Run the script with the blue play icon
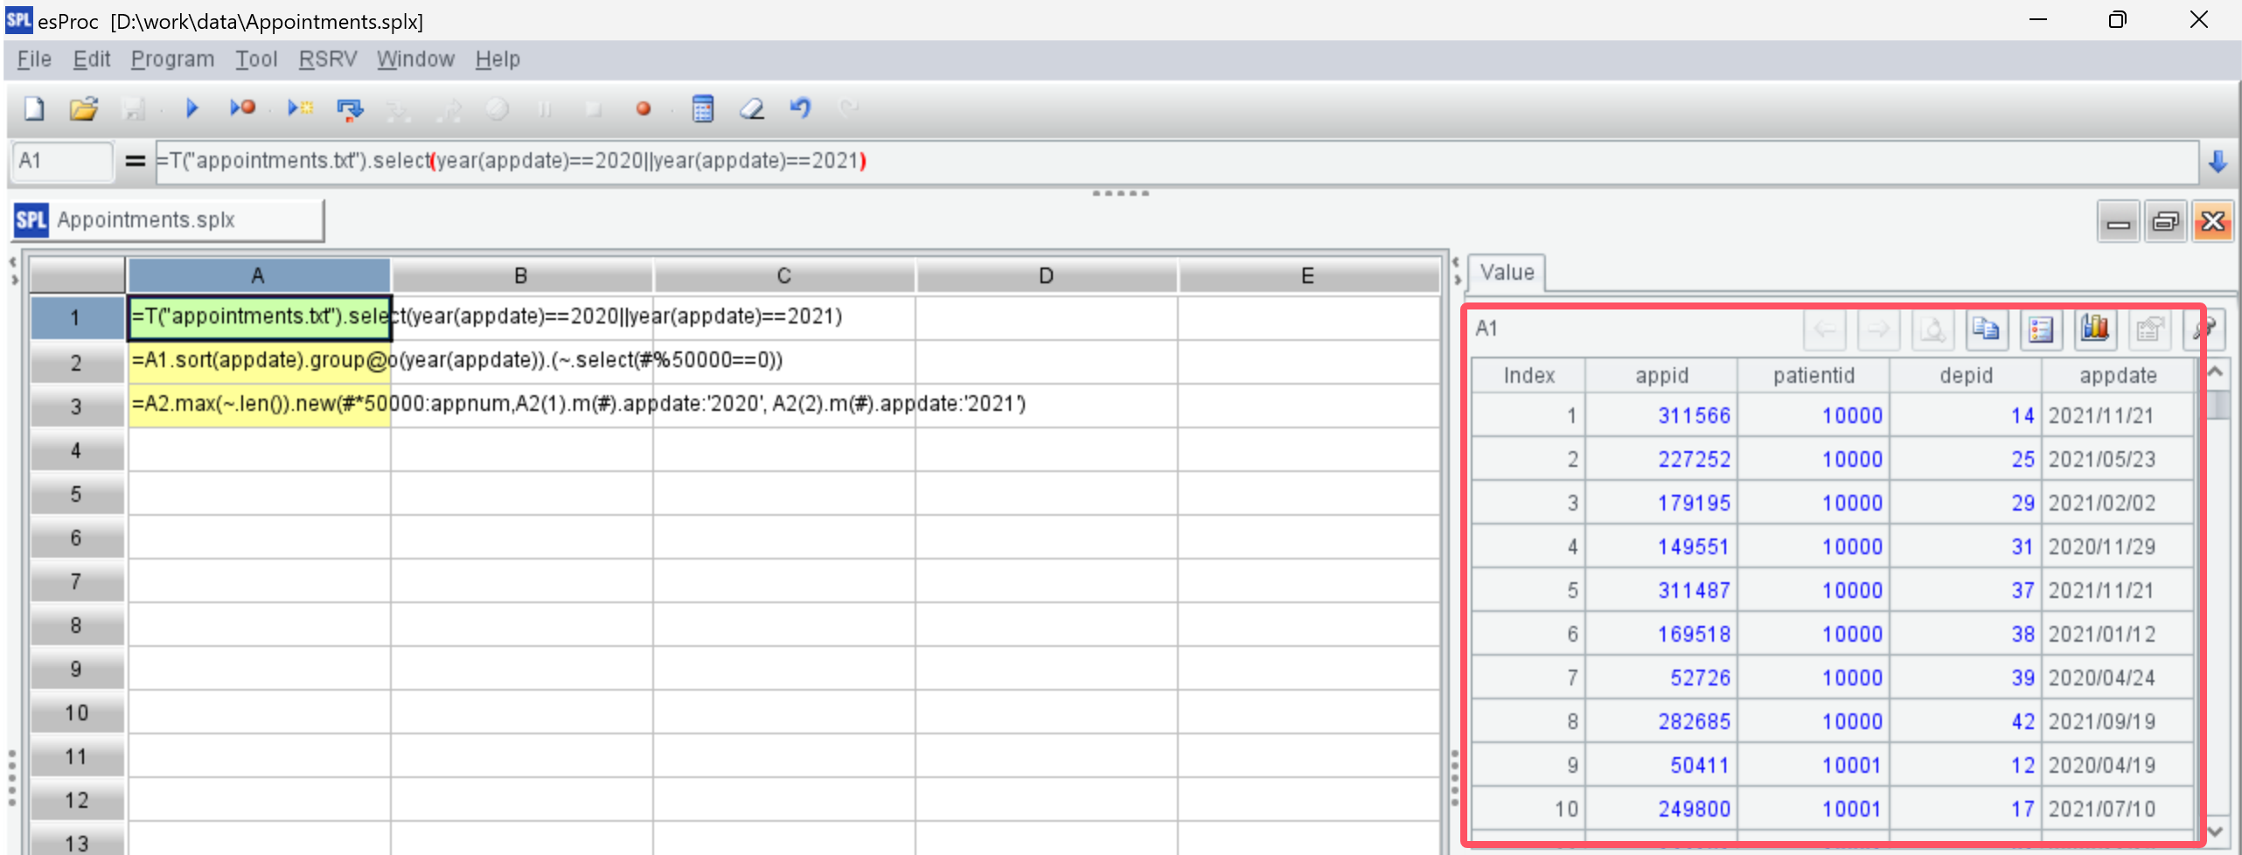Viewport: 2242px width, 855px height. 191,108
